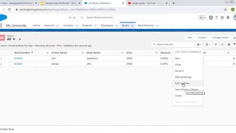236x133 pixels.
Task: Close the Salesforce Books tab
Action: point(123,3)
